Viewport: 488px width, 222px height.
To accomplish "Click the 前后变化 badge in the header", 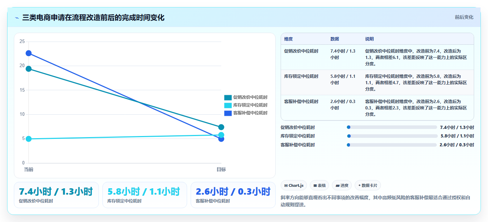I will pyautogui.click(x=464, y=17).
